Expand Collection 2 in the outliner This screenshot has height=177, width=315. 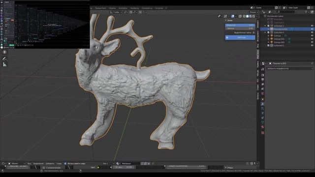tap(265, 26)
